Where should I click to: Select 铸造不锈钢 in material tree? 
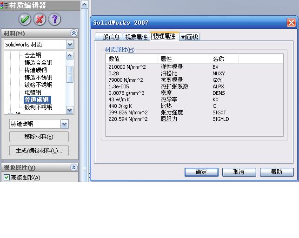(38, 77)
